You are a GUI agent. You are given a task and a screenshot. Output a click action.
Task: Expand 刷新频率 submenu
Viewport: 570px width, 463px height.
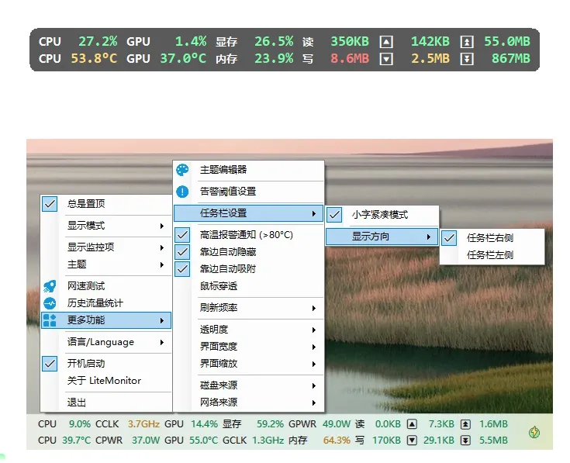click(249, 308)
